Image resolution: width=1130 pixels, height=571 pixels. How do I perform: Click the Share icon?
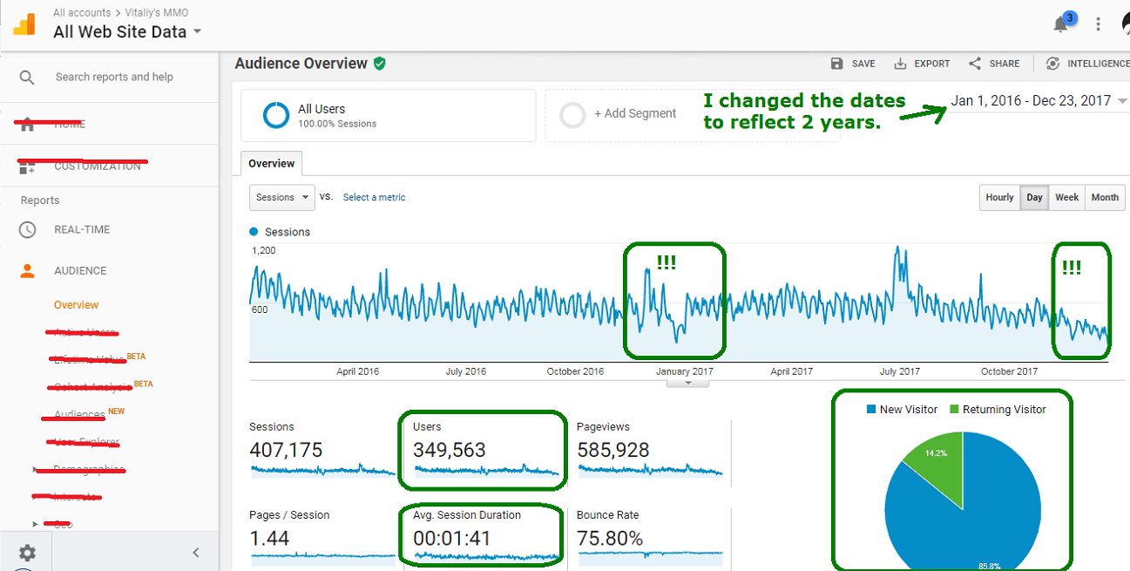point(975,64)
